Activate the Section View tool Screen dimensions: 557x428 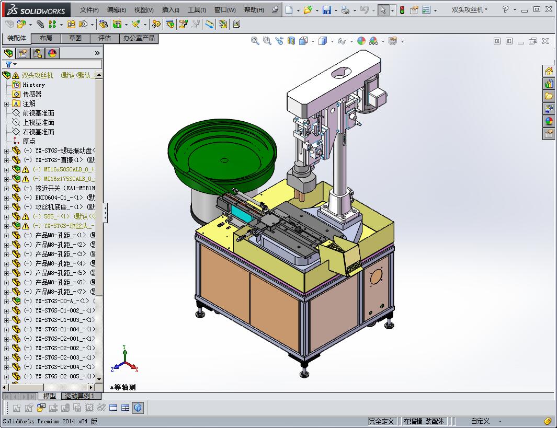coord(291,40)
